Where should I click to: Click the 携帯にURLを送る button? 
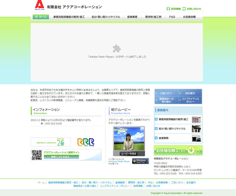tap(61, 157)
